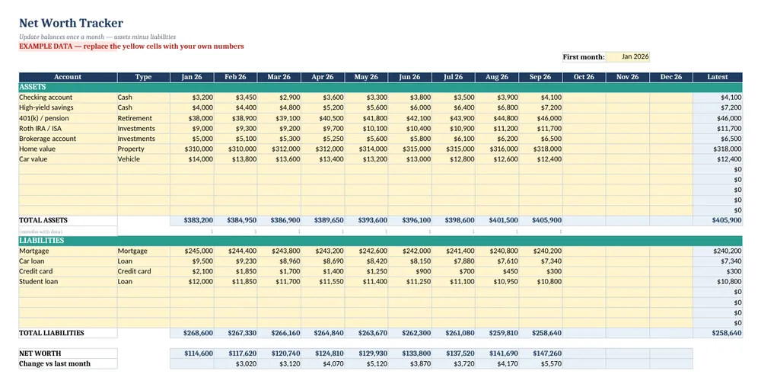
Task: Click the Credit card account name cell
Action: click(x=68, y=271)
